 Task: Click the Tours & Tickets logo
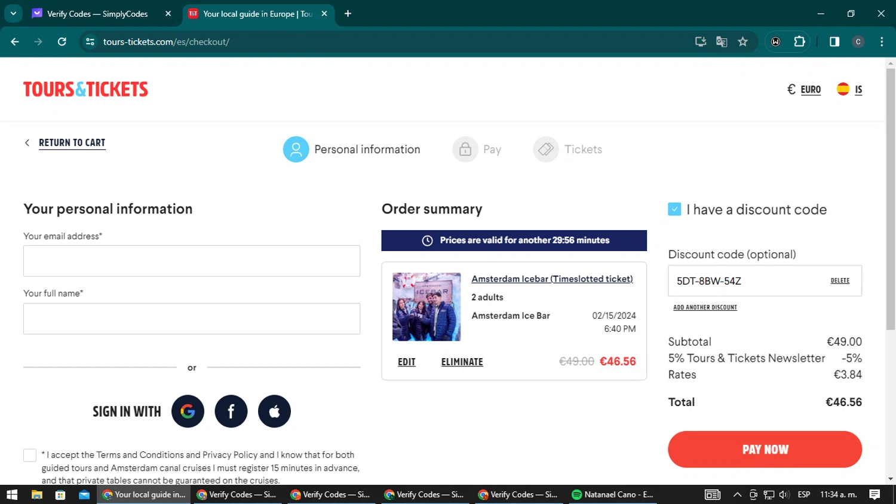coord(85,89)
